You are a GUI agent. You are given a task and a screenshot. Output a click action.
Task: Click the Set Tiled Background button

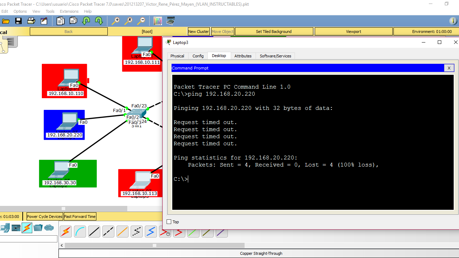click(x=274, y=32)
